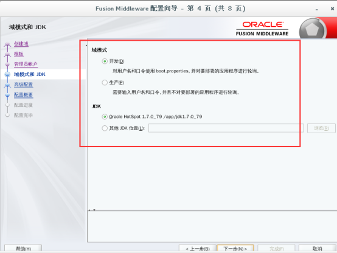Select the 生产(P) domain mode

point(105,83)
